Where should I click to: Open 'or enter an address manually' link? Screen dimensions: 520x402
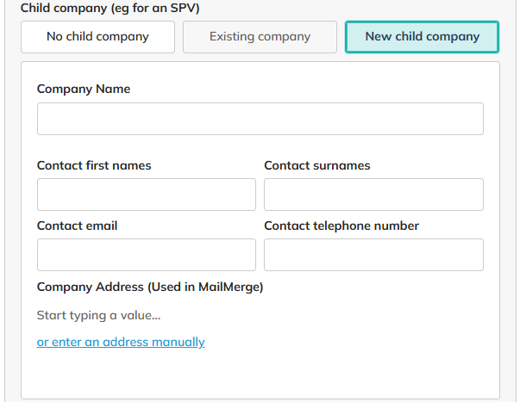tap(121, 342)
